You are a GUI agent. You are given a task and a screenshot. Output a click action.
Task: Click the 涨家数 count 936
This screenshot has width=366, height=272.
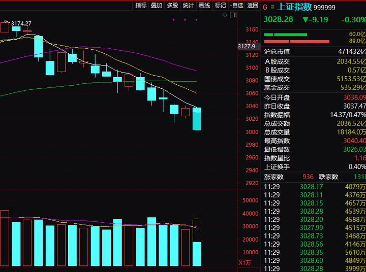click(308, 177)
